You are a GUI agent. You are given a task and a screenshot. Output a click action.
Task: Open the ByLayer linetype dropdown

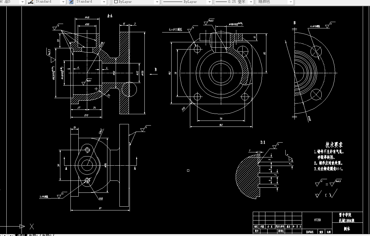coord(209,2)
